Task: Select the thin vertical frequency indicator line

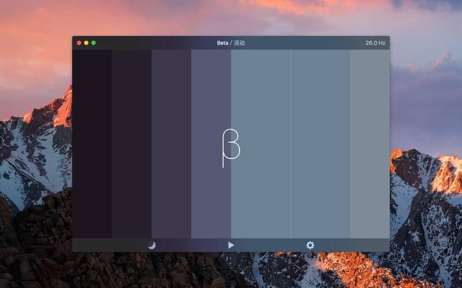Action: click(291, 144)
